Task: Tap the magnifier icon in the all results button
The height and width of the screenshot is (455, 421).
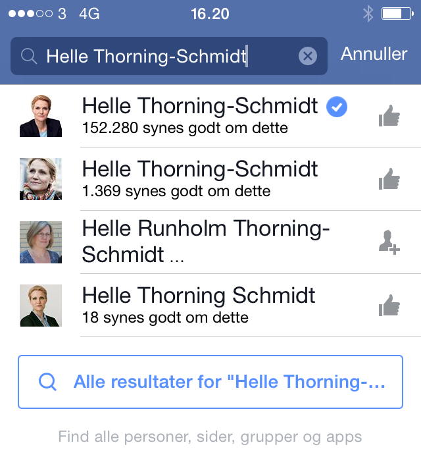Action: [x=47, y=382]
